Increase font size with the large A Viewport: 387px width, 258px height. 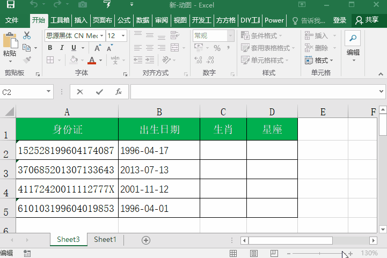click(98, 48)
